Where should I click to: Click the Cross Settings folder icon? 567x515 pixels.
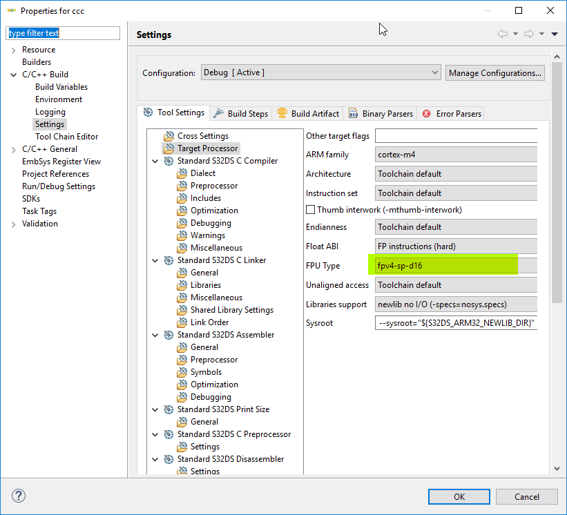click(x=169, y=136)
